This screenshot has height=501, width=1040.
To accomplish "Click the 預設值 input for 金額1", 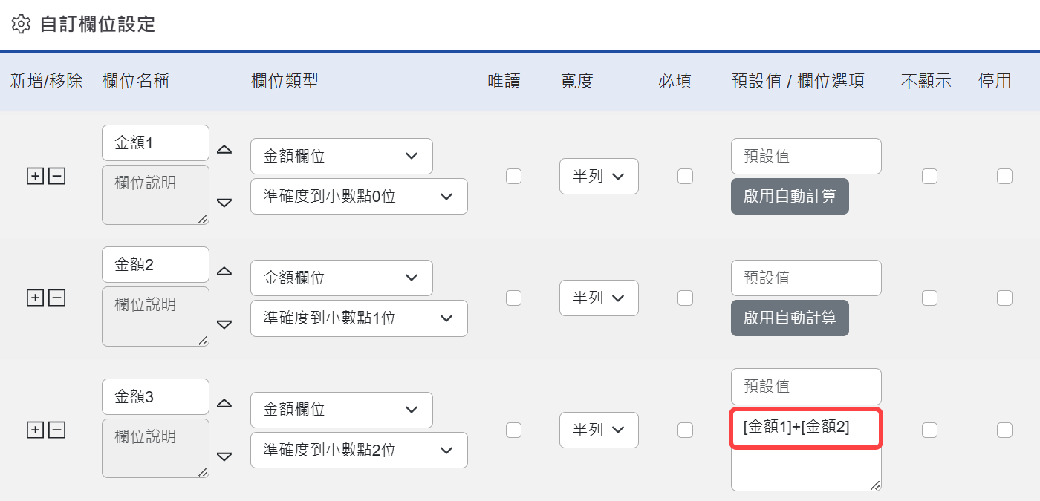I will 806,156.
